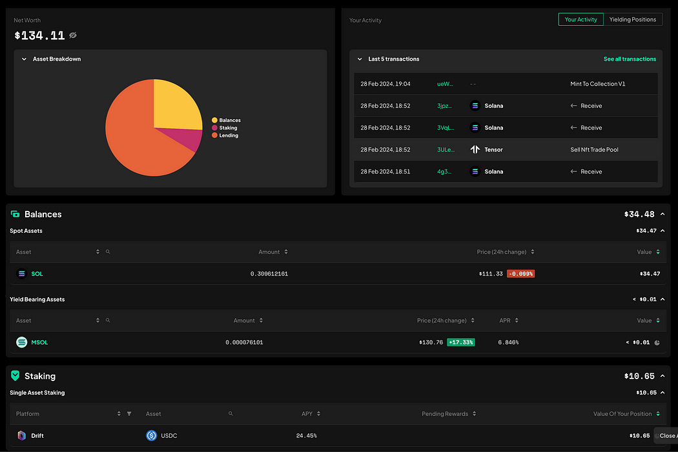Open the SOL asset link
Image resolution: width=678 pixels, height=452 pixels.
37,274
